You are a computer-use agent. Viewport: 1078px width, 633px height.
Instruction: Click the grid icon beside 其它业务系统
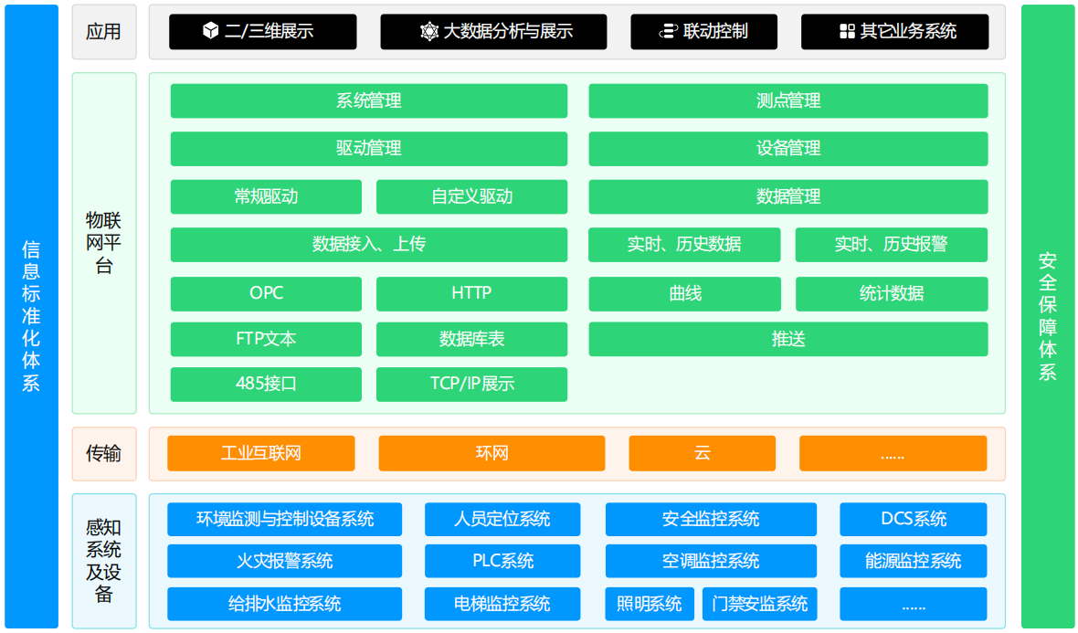click(847, 31)
